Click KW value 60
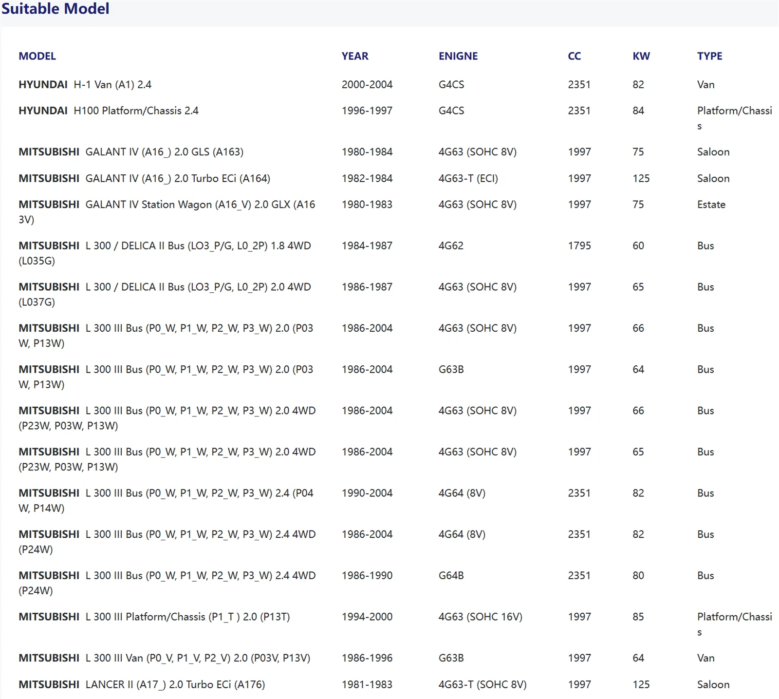This screenshot has width=779, height=699. pyautogui.click(x=638, y=246)
